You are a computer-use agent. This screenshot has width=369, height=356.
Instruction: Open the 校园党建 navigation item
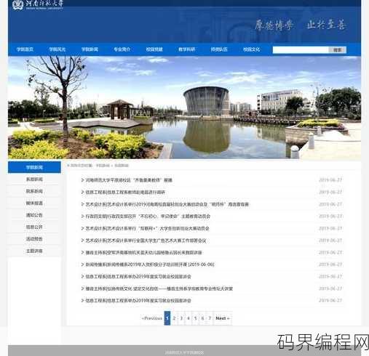(154, 49)
